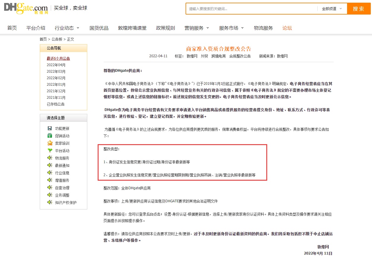Open the 2022年02月 announcements archive
The height and width of the screenshot is (256, 372).
coord(56,78)
